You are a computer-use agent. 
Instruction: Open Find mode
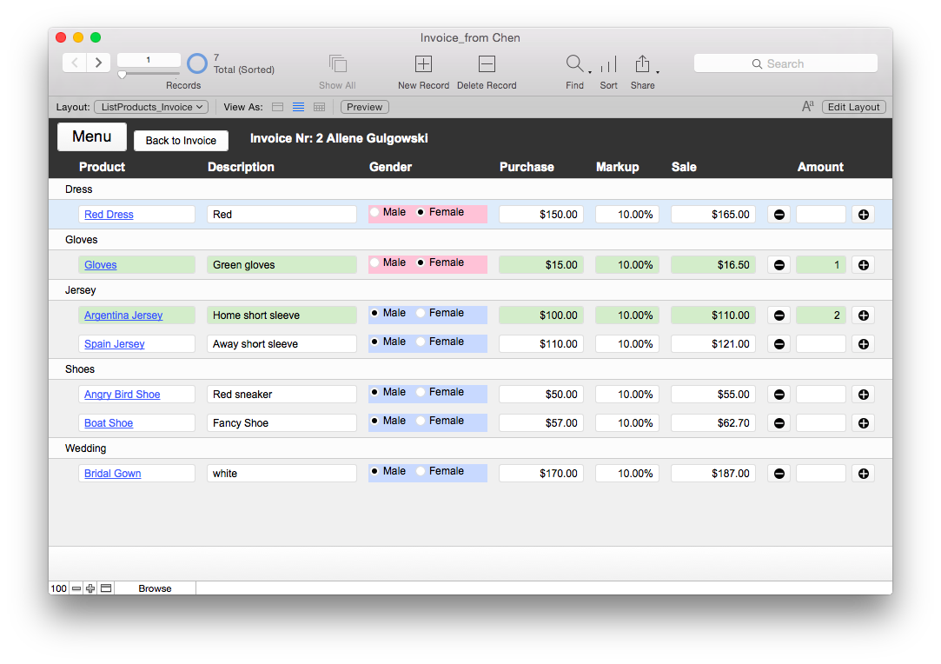[573, 63]
